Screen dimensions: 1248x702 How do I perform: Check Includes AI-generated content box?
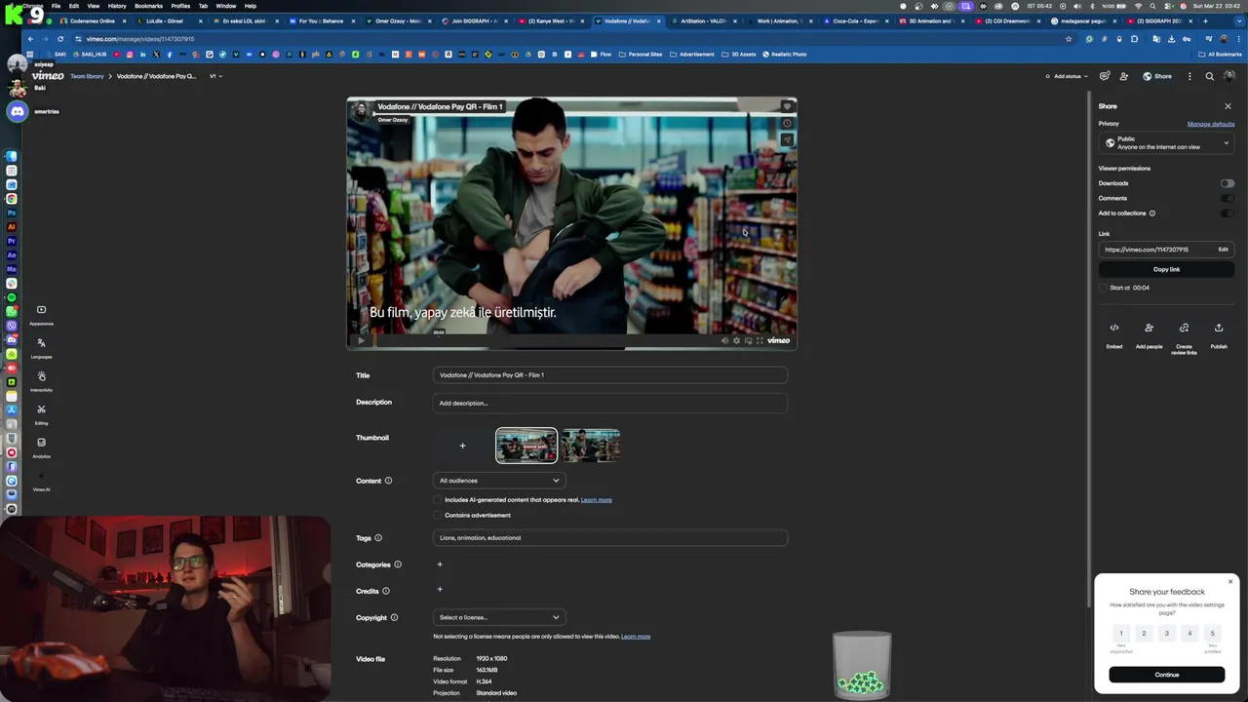[438, 500]
